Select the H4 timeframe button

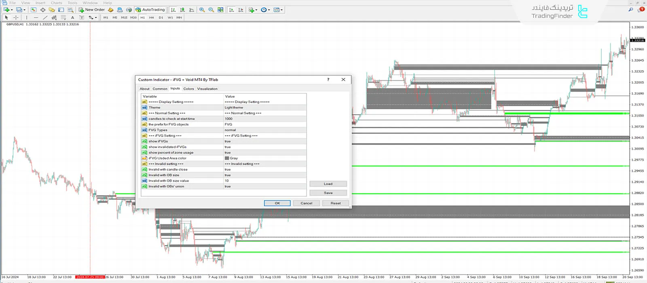(x=151, y=17)
